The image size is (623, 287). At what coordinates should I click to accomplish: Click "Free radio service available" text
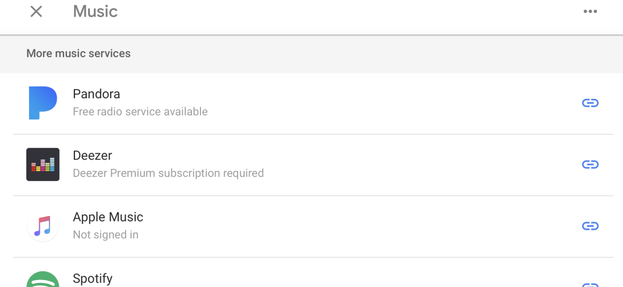[140, 112]
